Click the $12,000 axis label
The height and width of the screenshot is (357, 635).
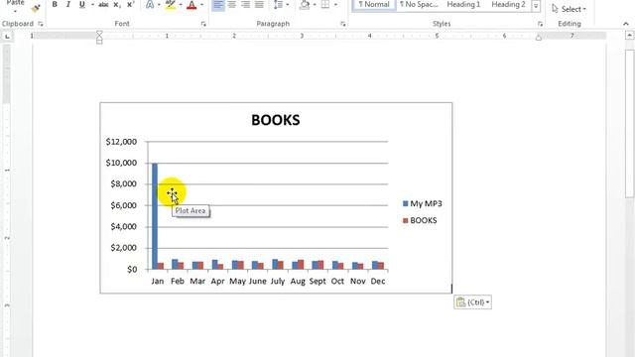pyautogui.click(x=121, y=142)
